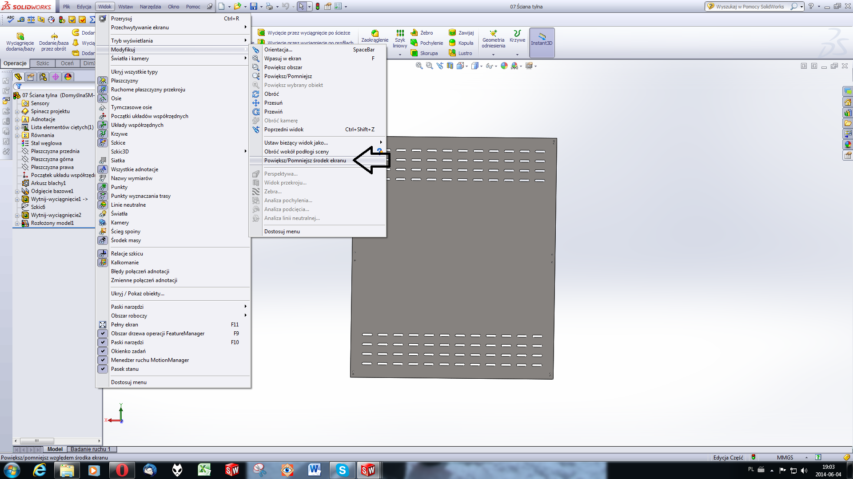Viewport: 853px width, 479px height.
Task: Click the Windows Start button
Action: tap(12, 470)
